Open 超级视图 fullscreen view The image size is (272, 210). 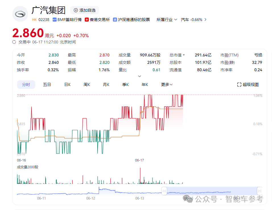(x=248, y=85)
